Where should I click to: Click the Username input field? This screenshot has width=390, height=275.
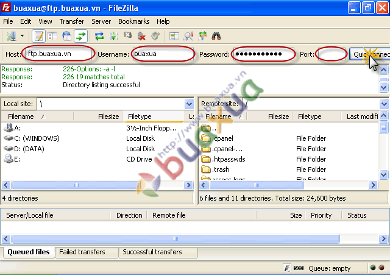click(163, 54)
